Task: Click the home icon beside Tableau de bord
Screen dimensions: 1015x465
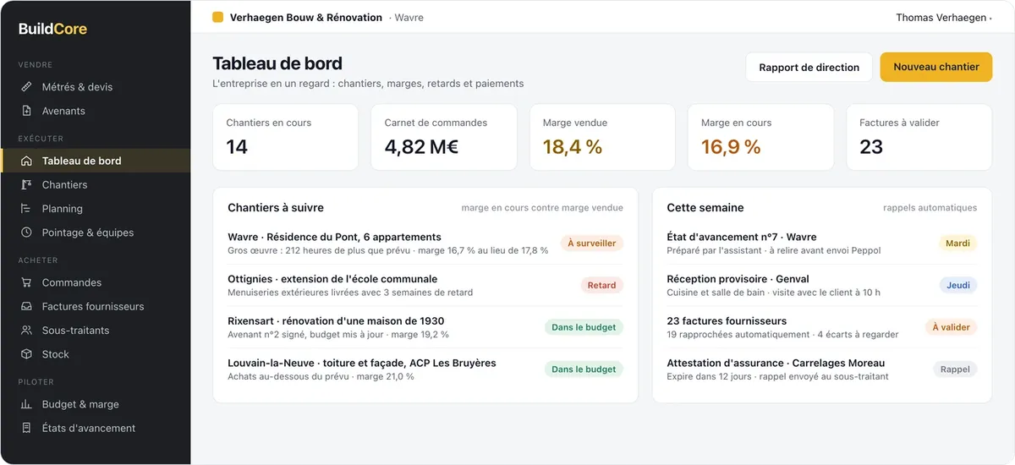Action: click(x=26, y=161)
